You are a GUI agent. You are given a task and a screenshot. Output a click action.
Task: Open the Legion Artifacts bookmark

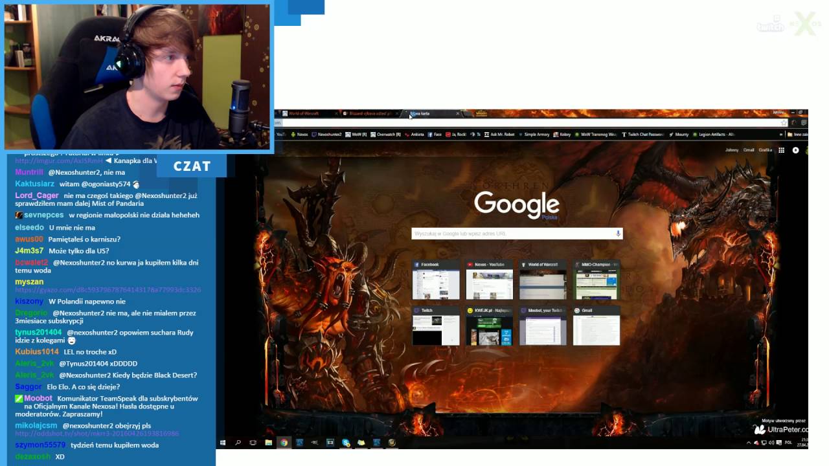714,135
